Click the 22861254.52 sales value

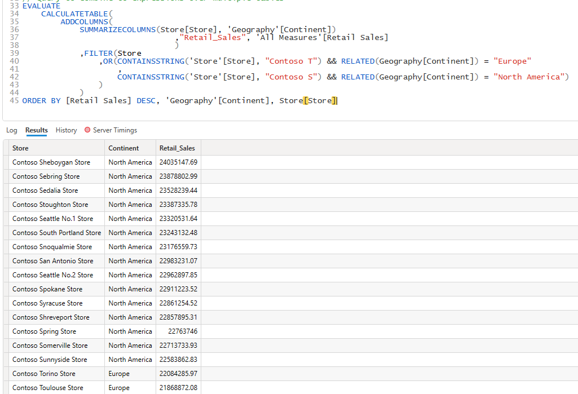click(x=178, y=303)
